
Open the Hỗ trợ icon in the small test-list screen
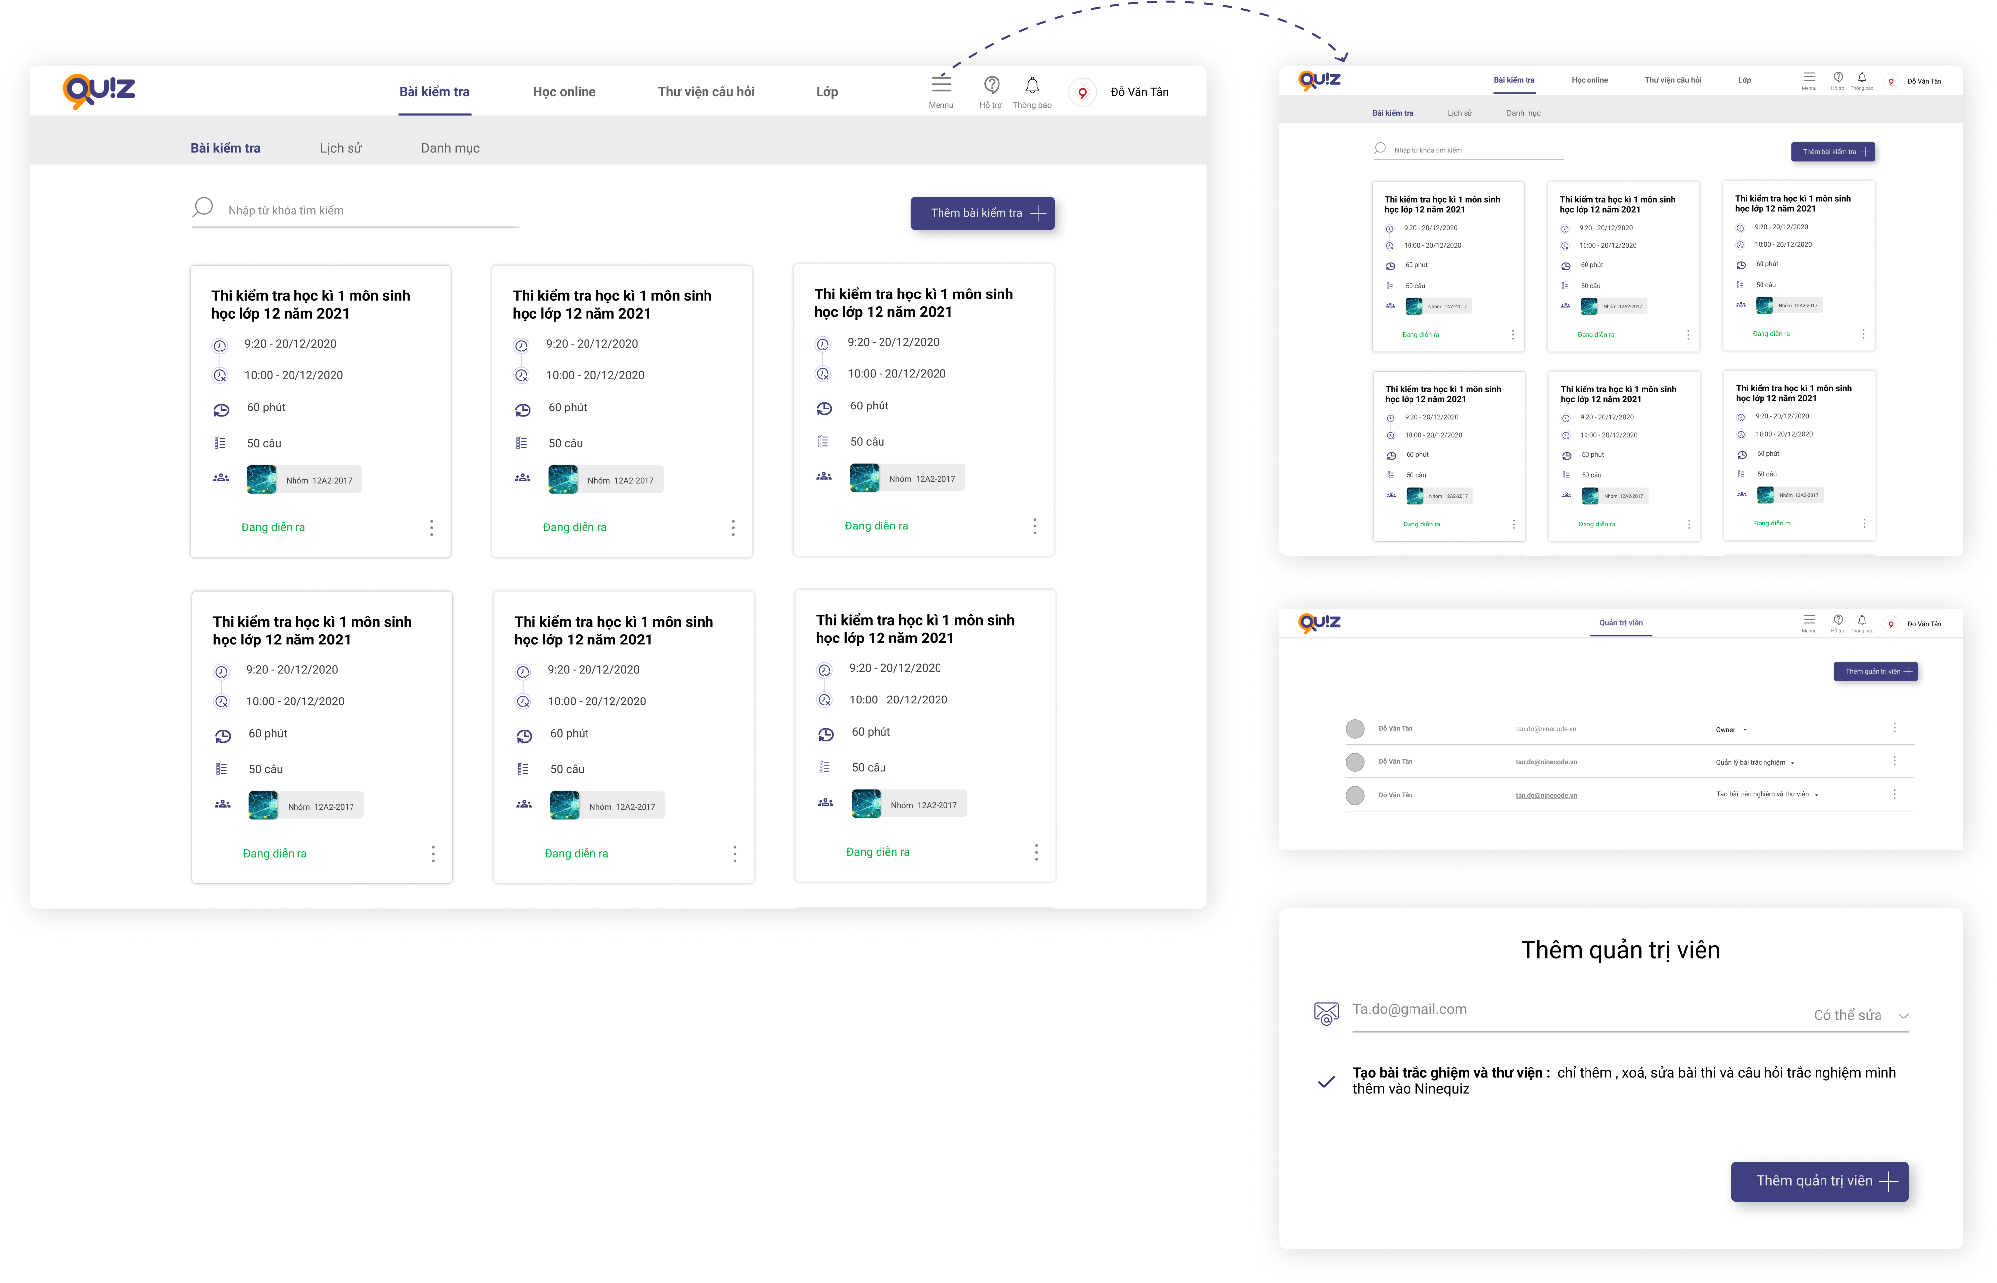point(1838,77)
